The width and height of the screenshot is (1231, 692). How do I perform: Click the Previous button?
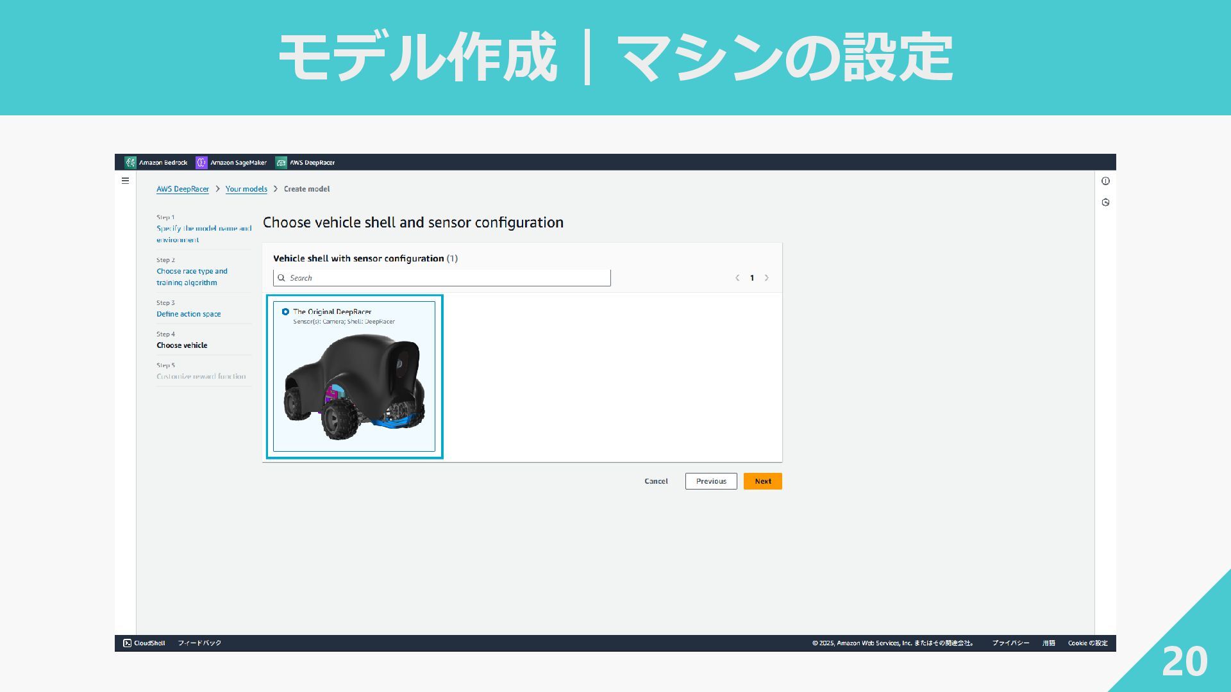coord(711,481)
